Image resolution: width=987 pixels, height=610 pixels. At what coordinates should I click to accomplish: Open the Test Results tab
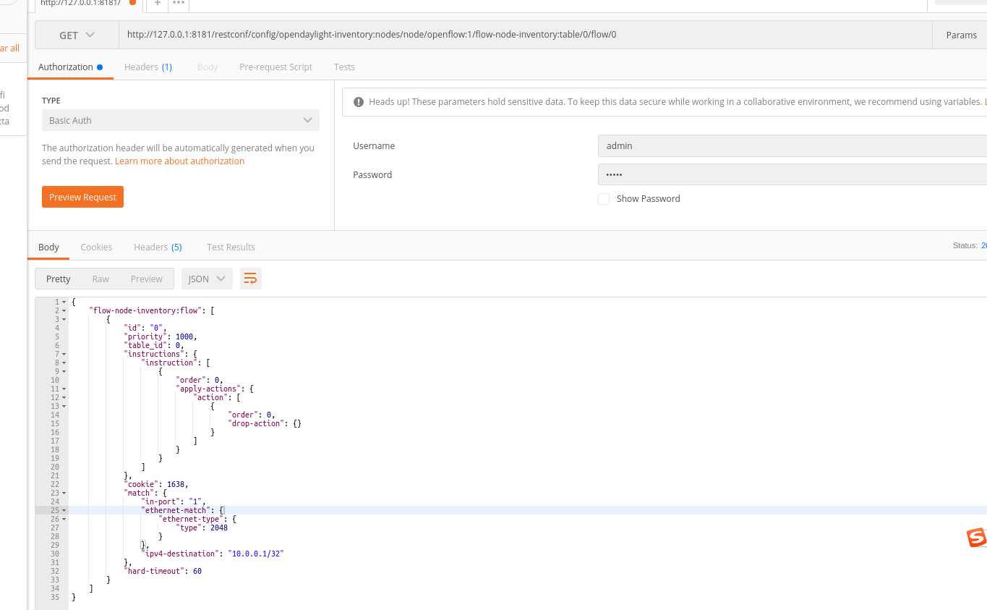tap(231, 247)
